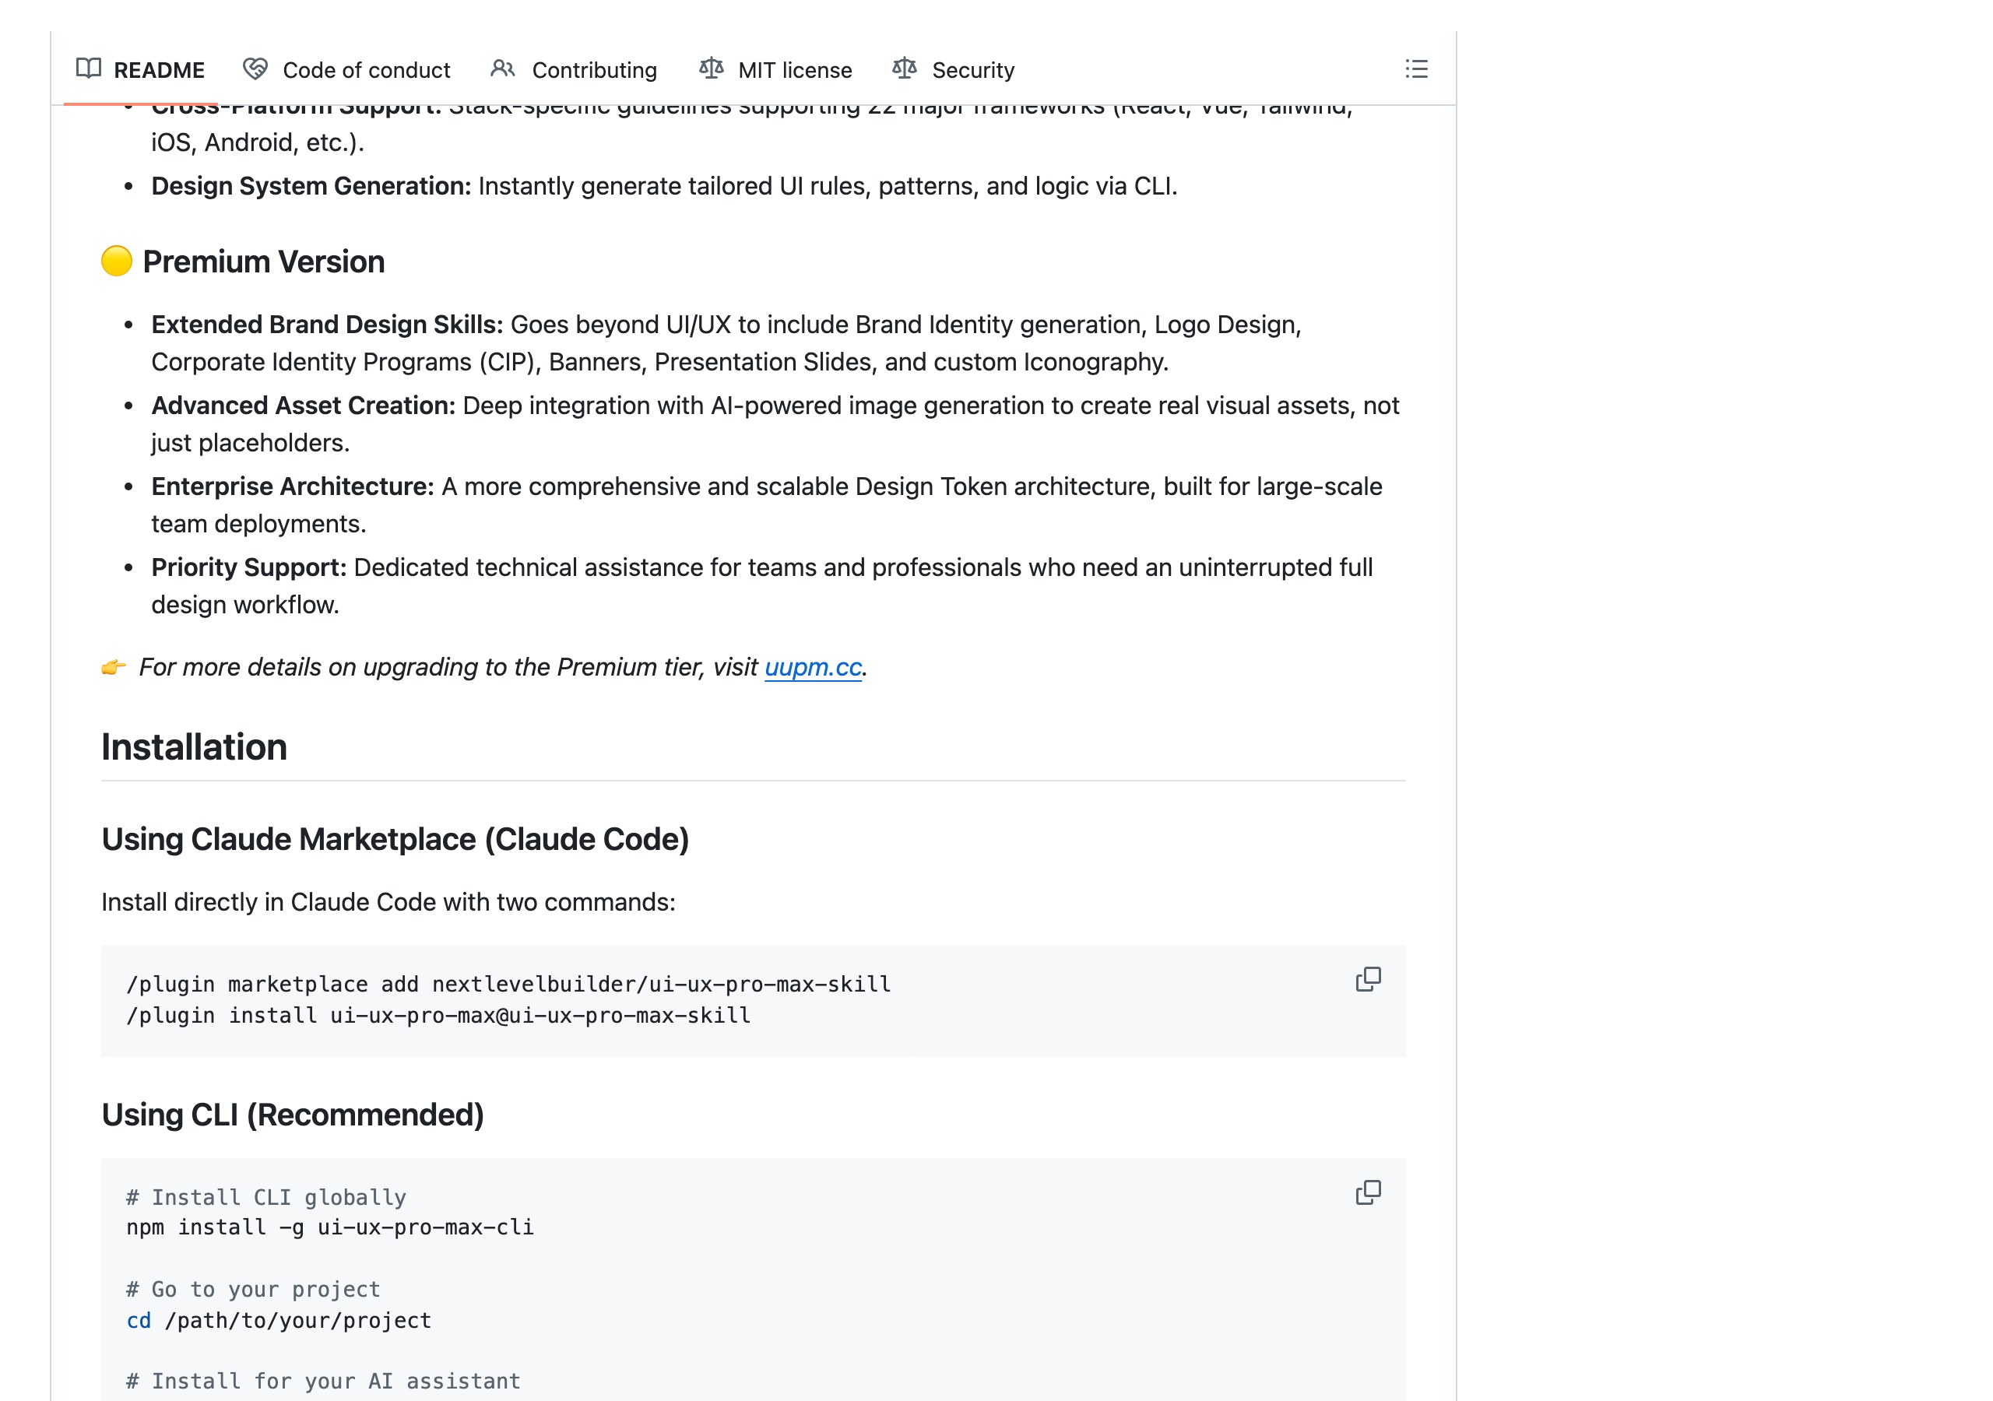Click '# Install CLI globally' comment
Viewport: 1993px width, 1401px height.
click(x=265, y=1197)
